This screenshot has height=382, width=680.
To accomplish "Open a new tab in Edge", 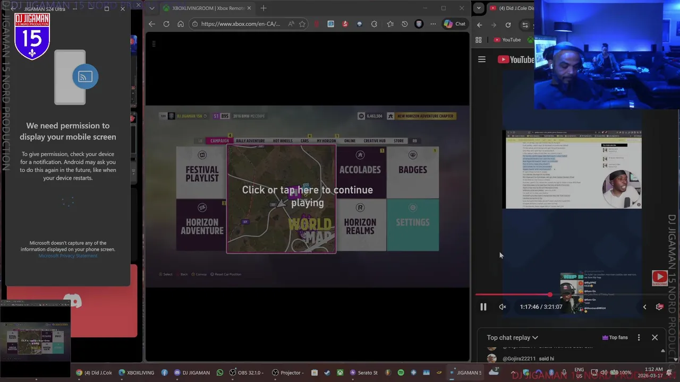I will coord(263,8).
